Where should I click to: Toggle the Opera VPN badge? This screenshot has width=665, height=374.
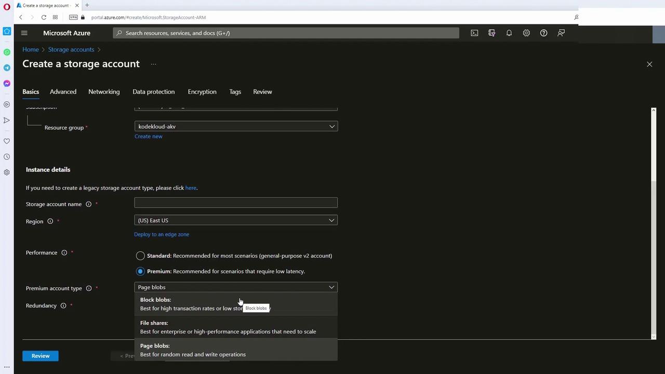(x=73, y=17)
